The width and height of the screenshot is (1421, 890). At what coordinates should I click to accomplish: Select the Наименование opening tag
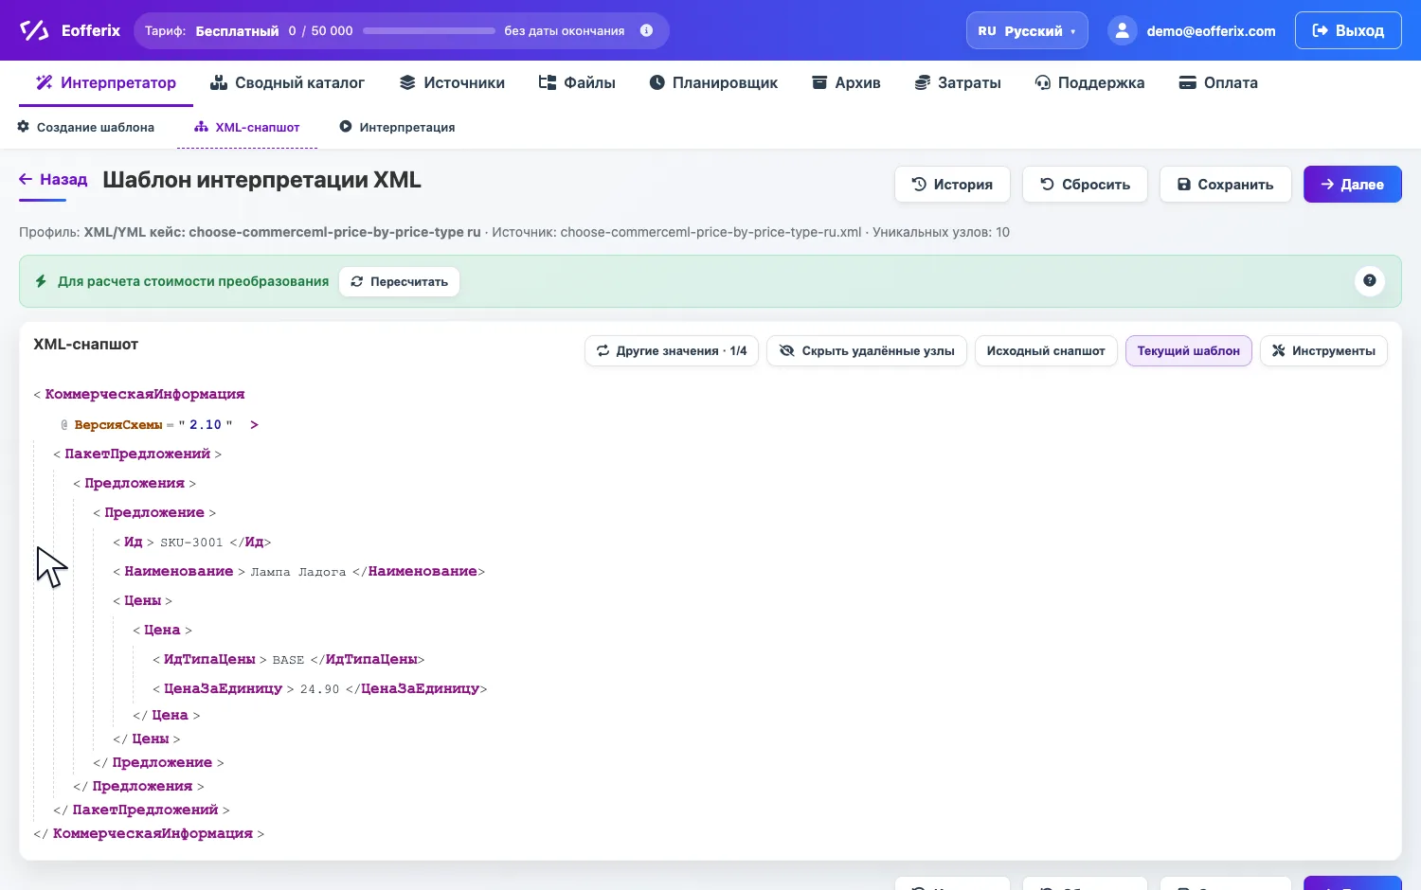(179, 571)
